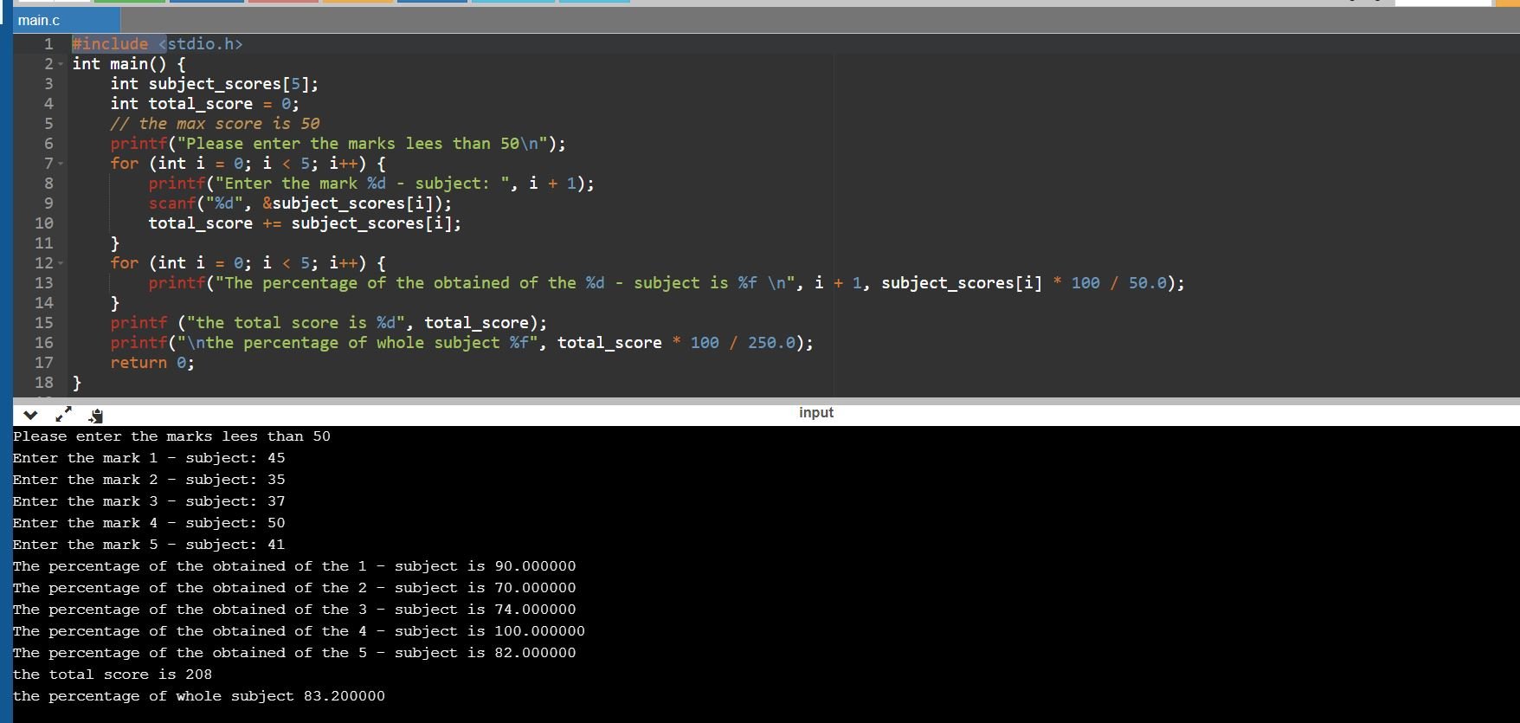Place cursor on the scanf call
This screenshot has height=723, width=1520.
pyautogui.click(x=172, y=203)
